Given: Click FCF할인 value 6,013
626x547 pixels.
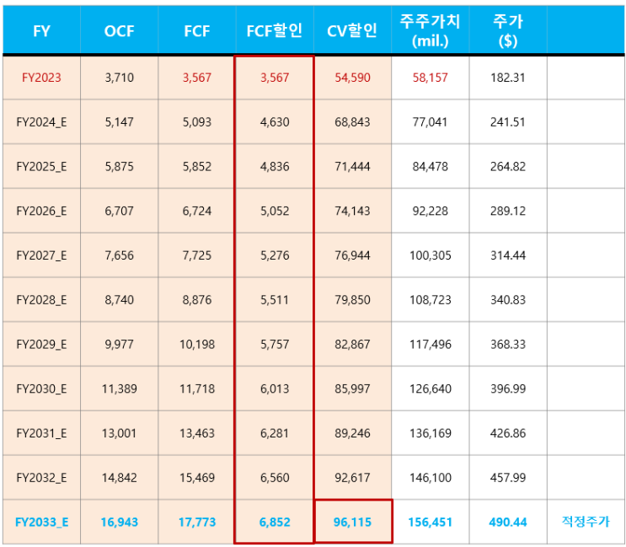Looking at the screenshot, I should [x=275, y=389].
